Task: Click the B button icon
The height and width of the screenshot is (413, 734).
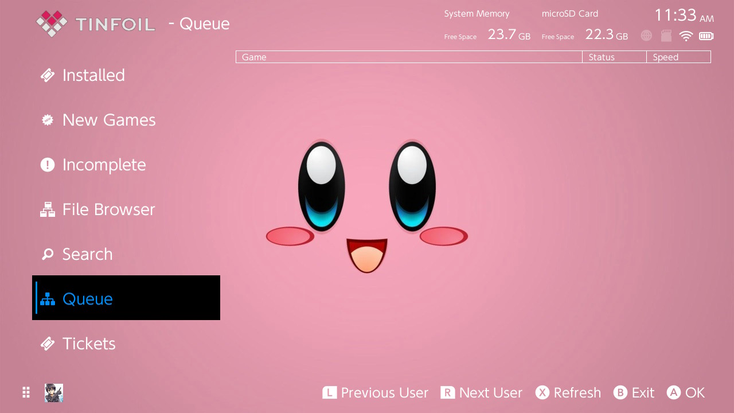Action: (x=620, y=392)
